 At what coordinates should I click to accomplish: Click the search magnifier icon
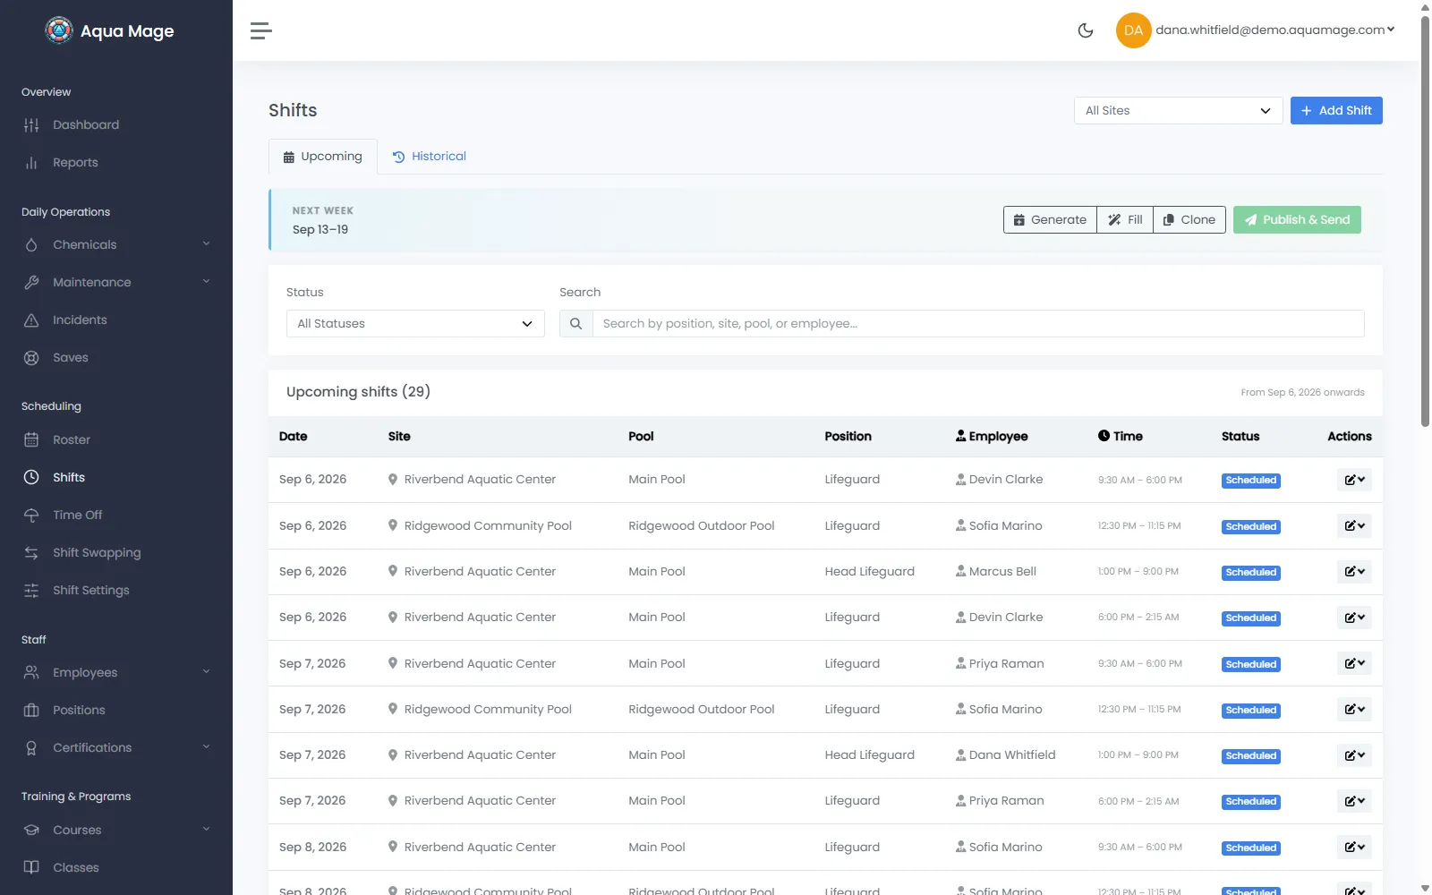pyautogui.click(x=576, y=324)
